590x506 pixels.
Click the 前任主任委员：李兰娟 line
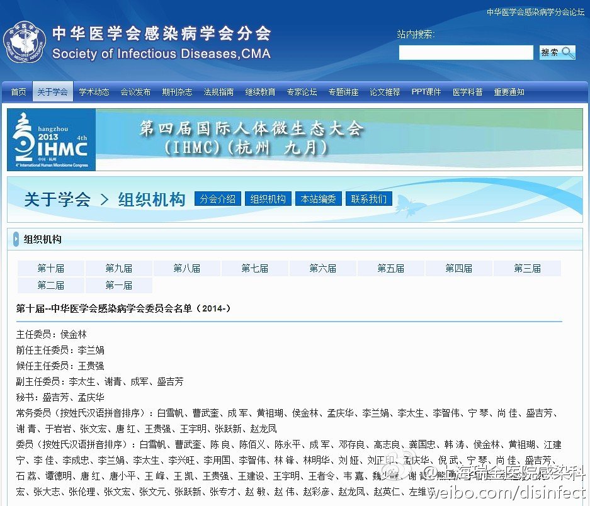[60, 351]
